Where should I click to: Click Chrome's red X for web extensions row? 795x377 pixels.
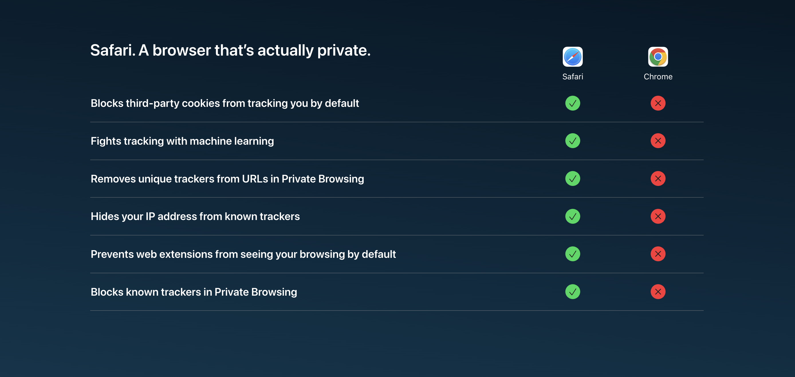pos(658,254)
